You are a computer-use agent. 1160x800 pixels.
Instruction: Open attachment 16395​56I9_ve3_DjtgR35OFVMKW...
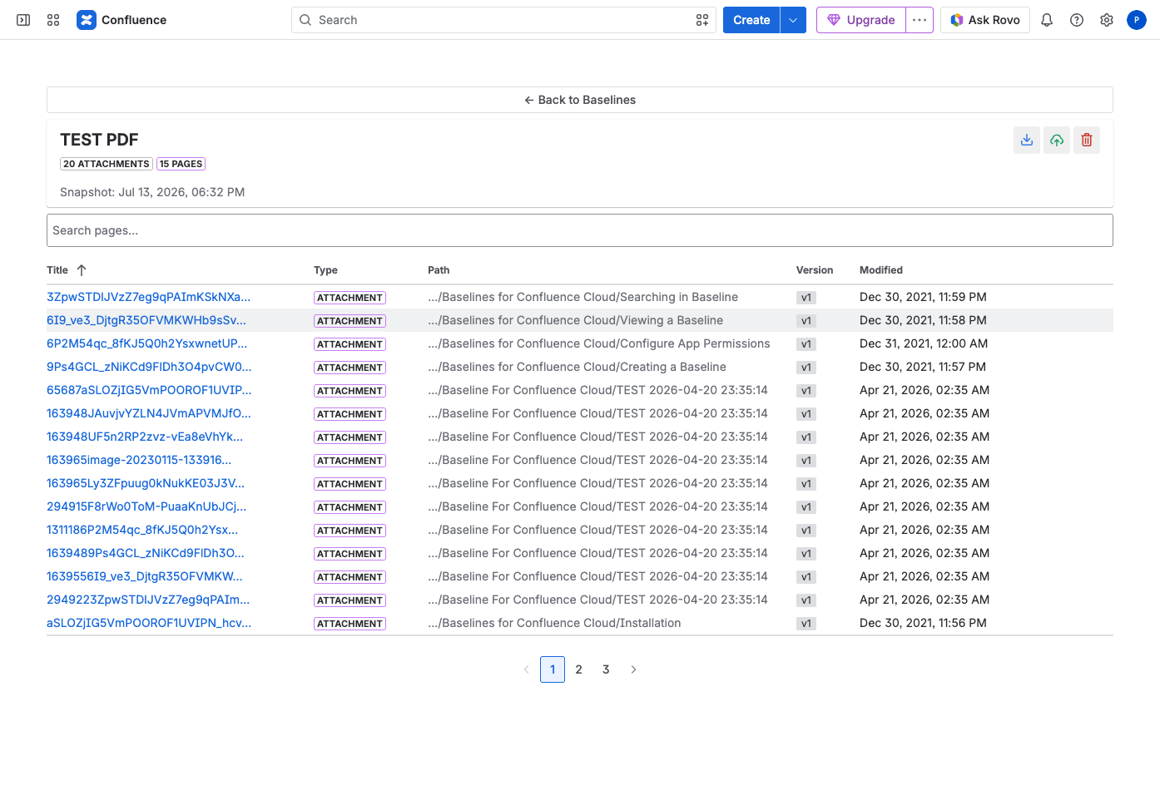(x=145, y=576)
